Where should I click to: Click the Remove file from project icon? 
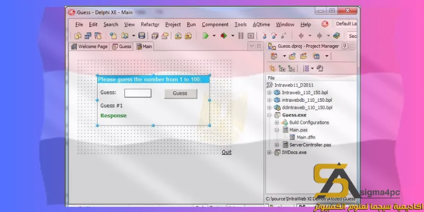pos(188,36)
